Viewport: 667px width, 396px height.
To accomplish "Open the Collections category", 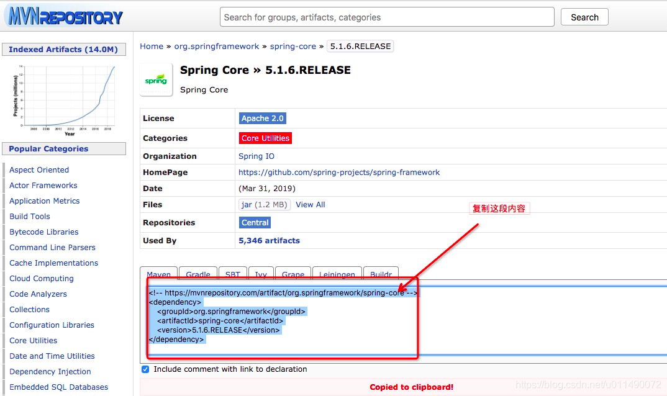I will tap(29, 310).
